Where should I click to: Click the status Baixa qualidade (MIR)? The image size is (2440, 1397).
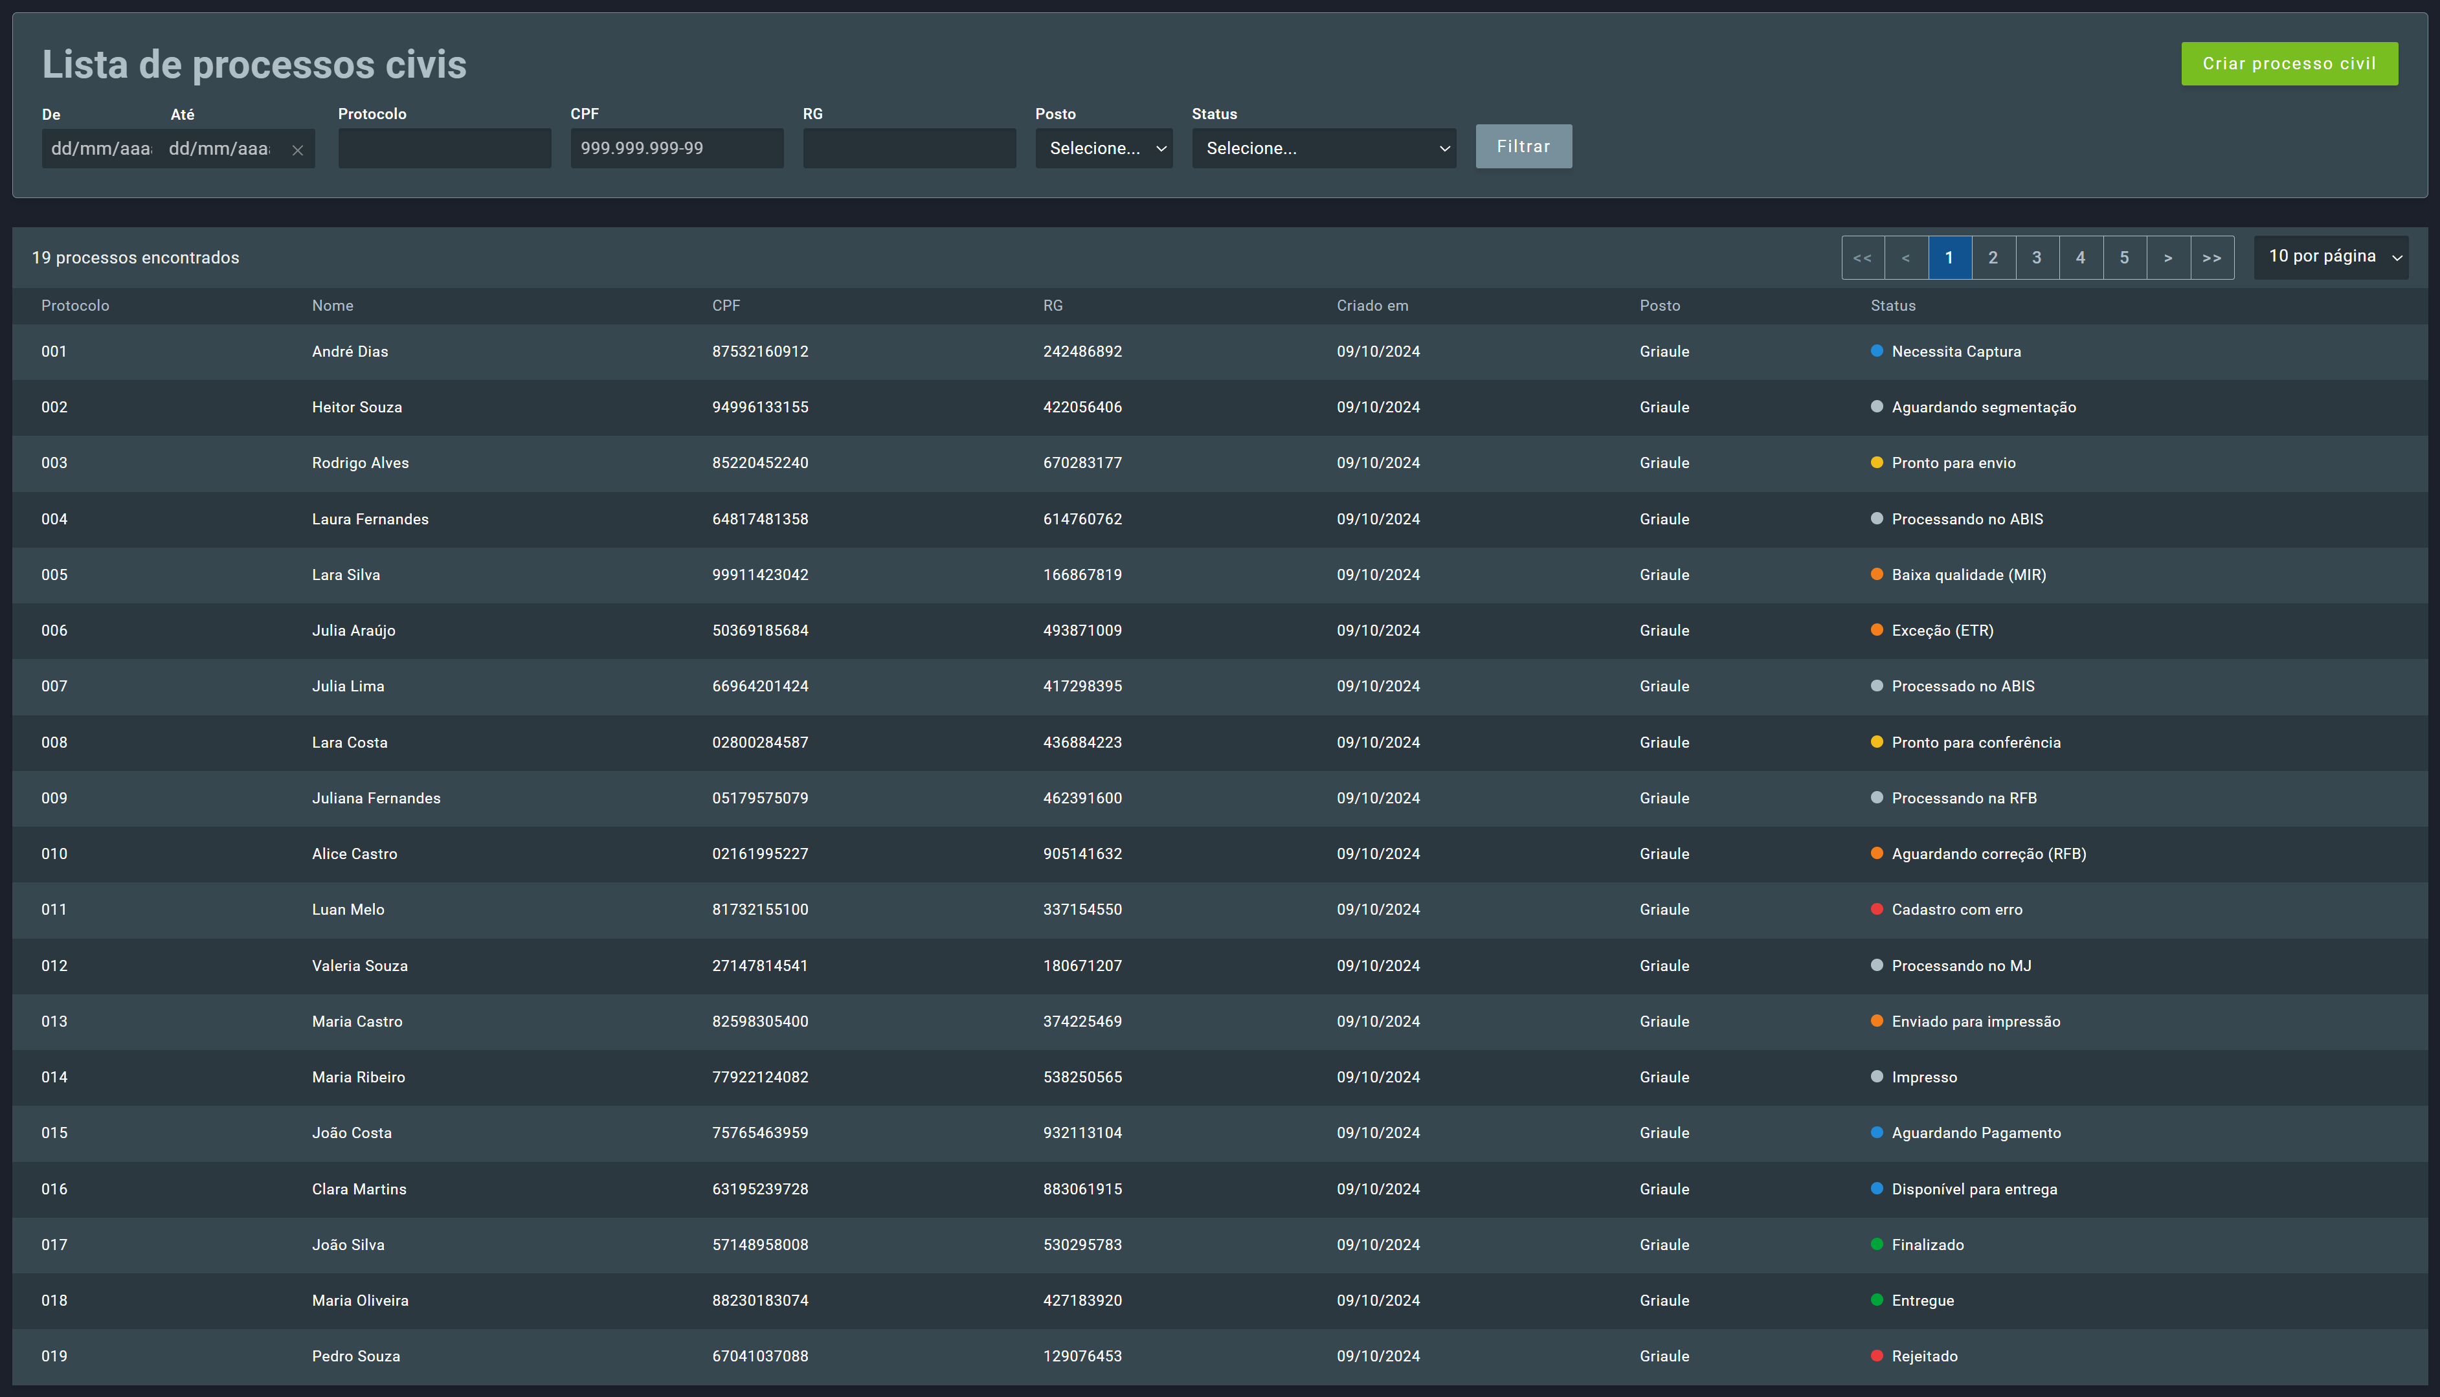(x=1968, y=575)
